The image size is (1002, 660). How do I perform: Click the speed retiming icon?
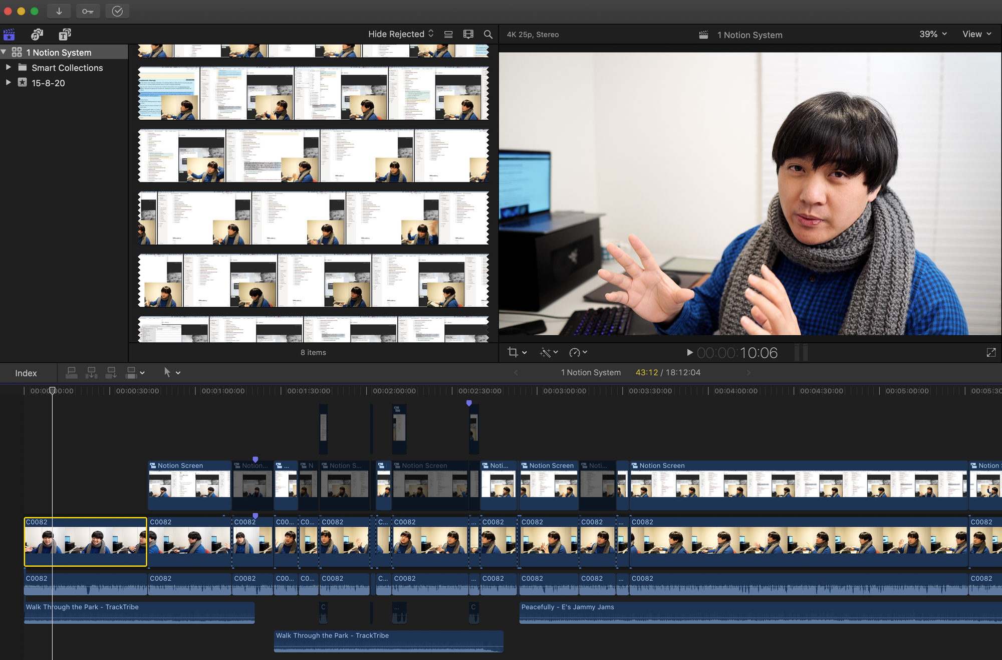click(x=575, y=353)
